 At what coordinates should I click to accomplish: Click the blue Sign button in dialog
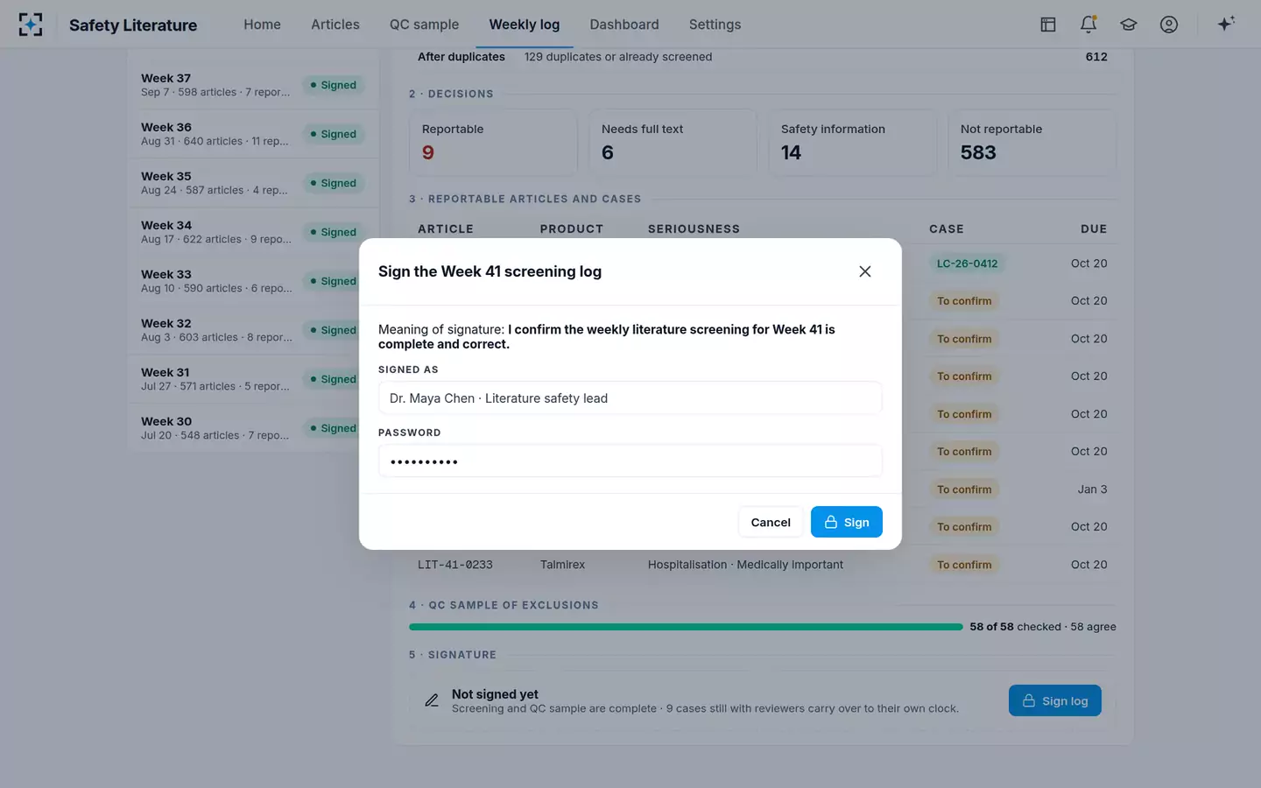(x=846, y=523)
